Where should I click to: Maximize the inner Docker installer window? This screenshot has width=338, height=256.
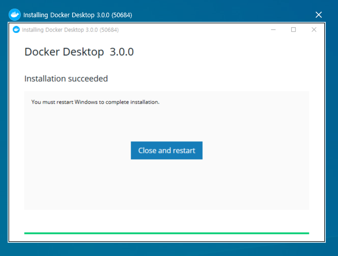[x=293, y=29]
